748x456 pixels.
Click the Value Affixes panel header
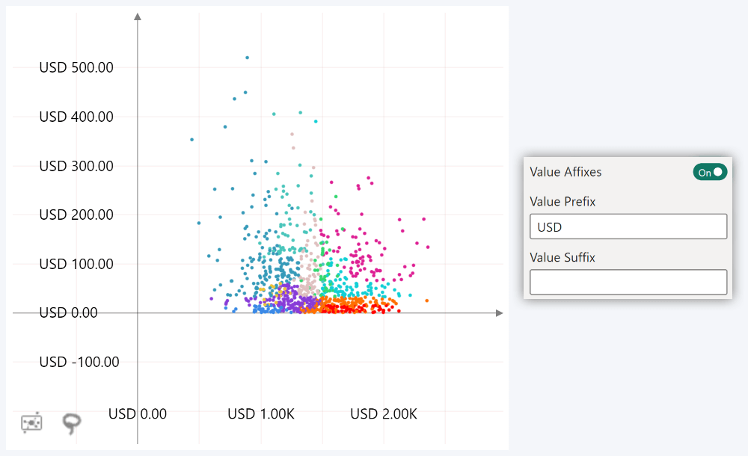click(565, 172)
